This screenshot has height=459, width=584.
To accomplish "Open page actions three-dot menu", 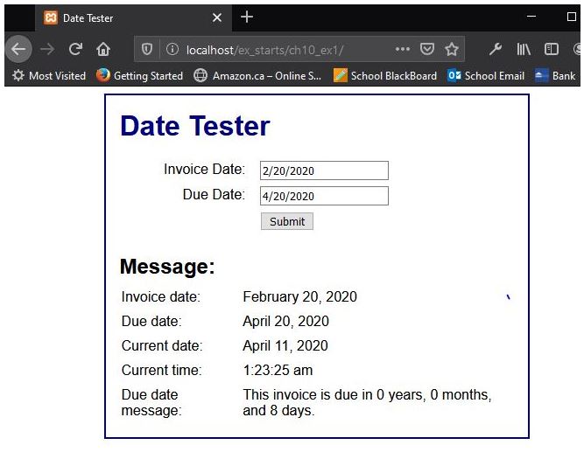I will click(x=403, y=49).
